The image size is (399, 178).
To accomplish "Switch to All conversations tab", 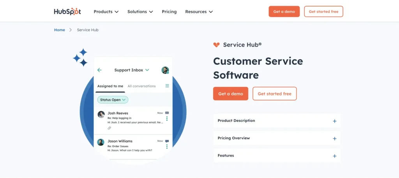I will 141,86.
